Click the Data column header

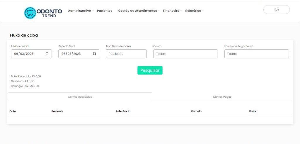coord(13,111)
